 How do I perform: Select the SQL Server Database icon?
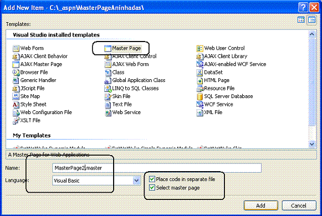point(200,96)
